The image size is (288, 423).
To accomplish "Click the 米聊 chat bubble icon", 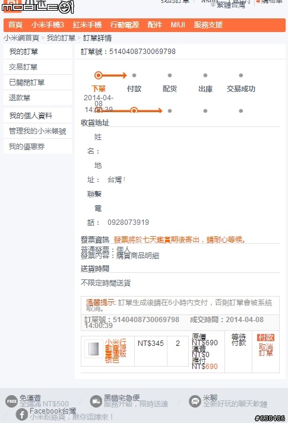I will click(x=195, y=402).
